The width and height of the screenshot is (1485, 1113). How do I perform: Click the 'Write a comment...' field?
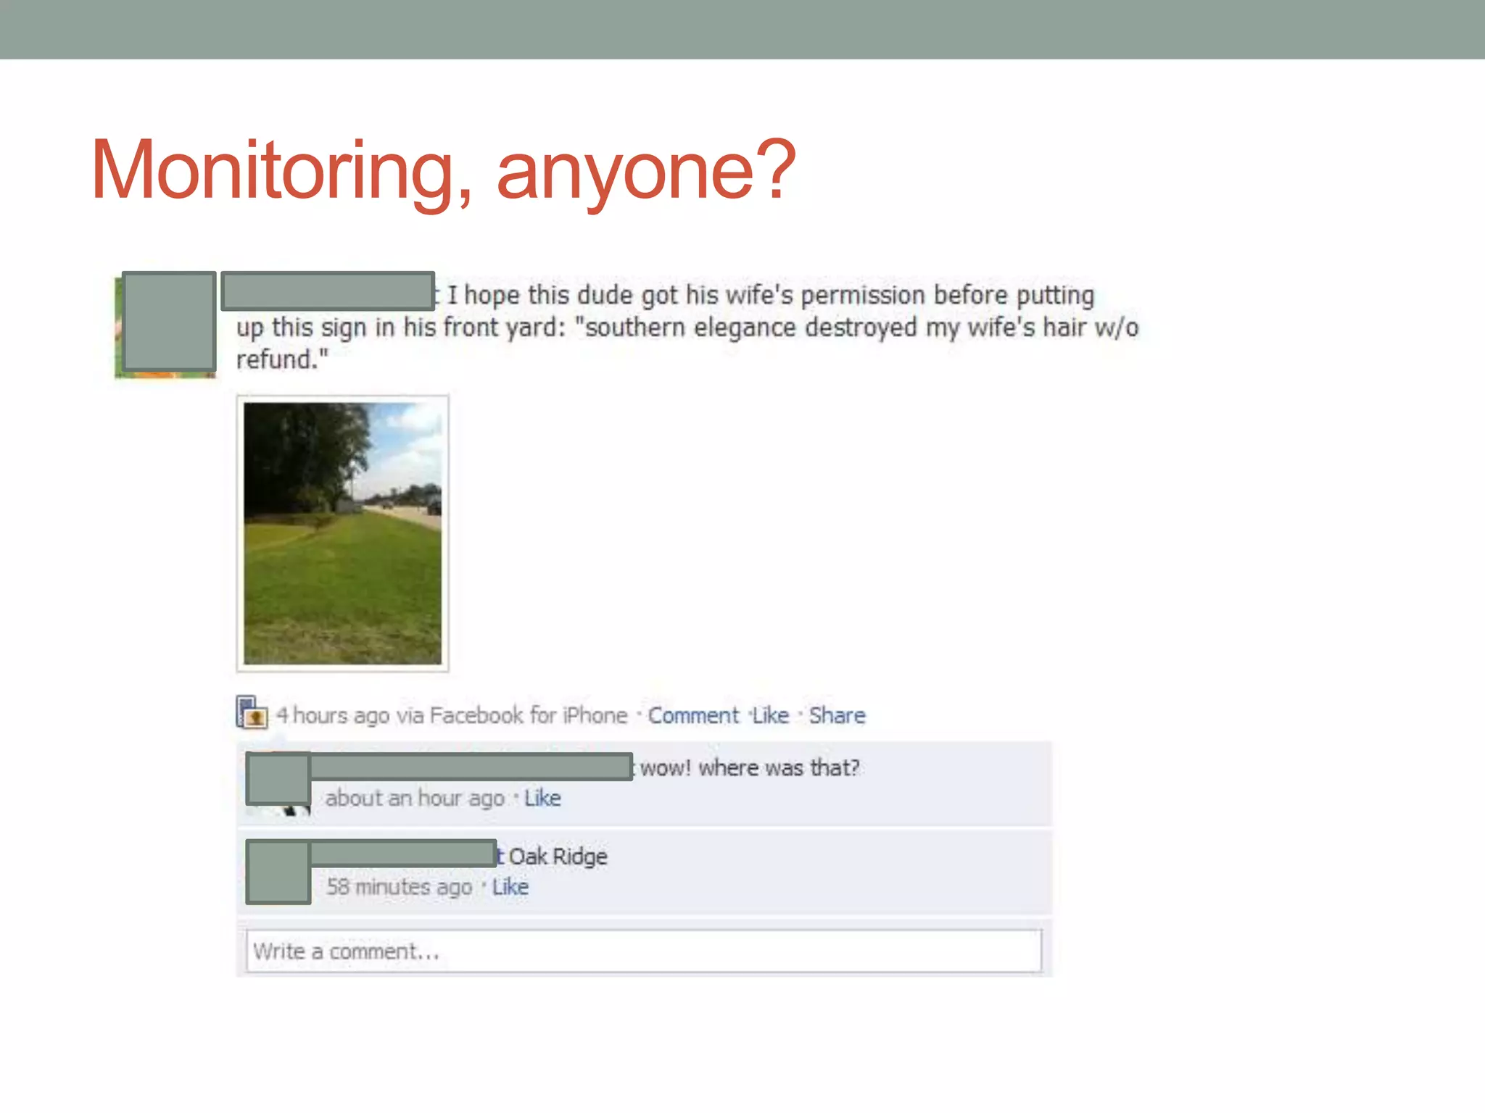(x=643, y=951)
